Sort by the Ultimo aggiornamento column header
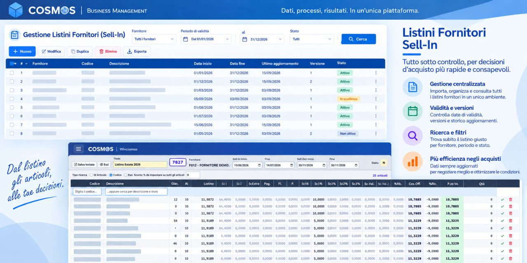 click(x=280, y=64)
